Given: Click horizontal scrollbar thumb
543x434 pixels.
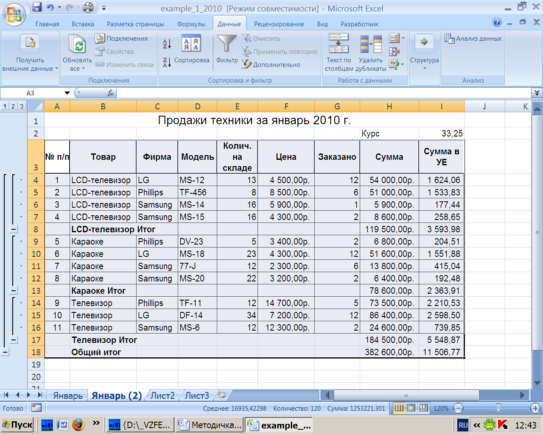Looking at the screenshot, I should [406, 395].
